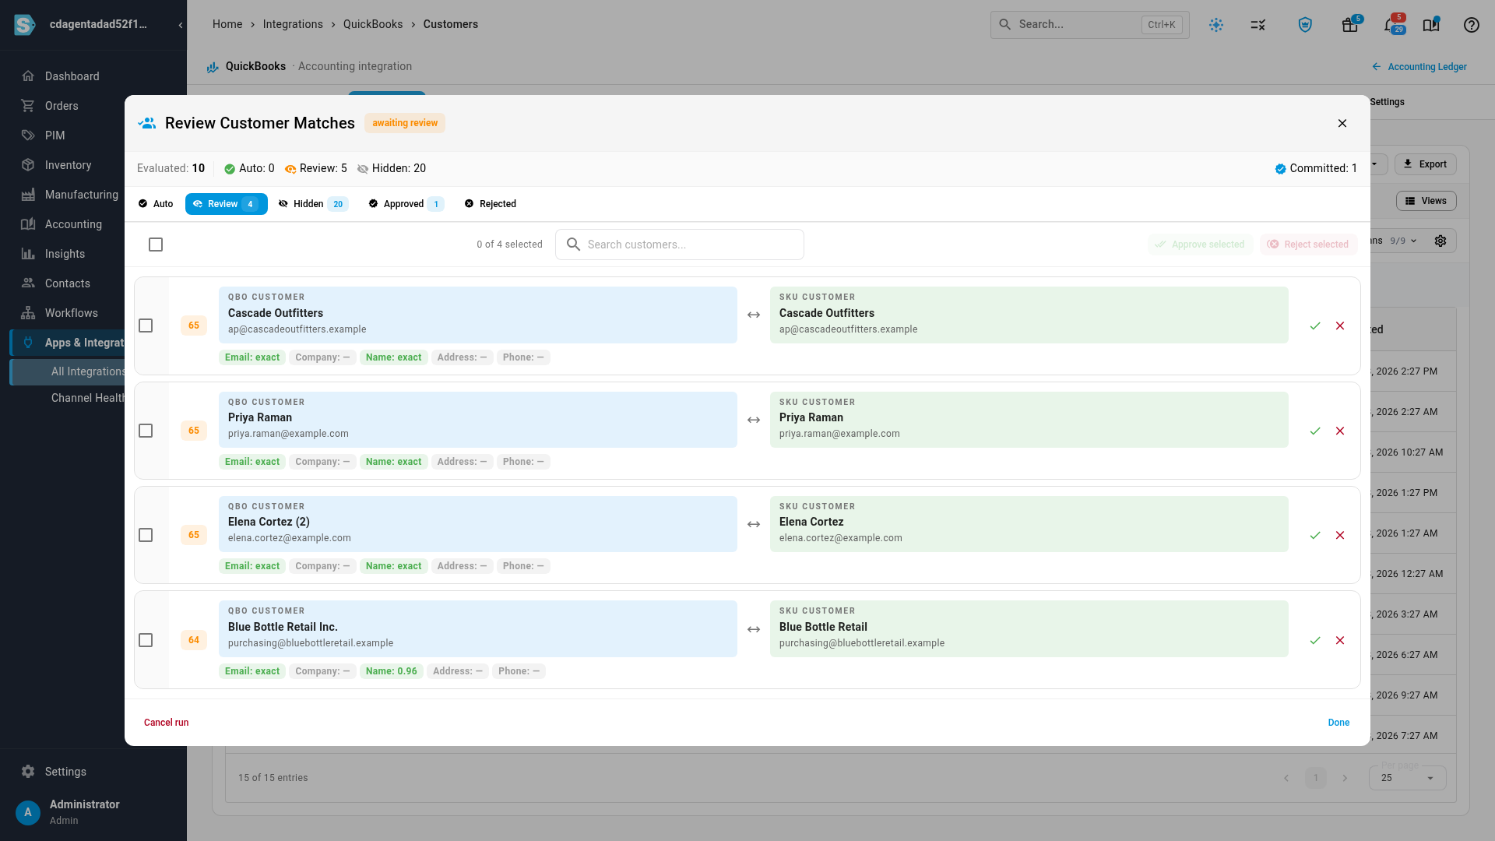
Task: Follow the Accounting Ledger link
Action: point(1419,67)
